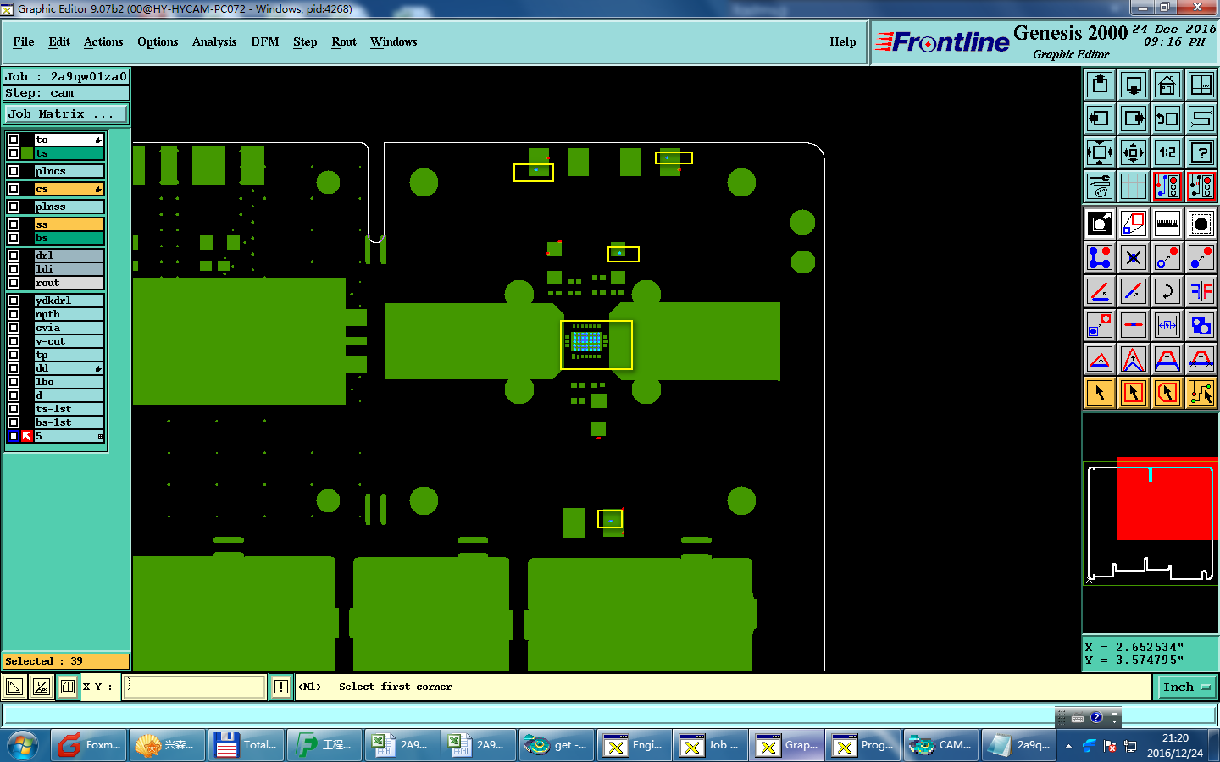
Task: Click the blue connected-nodes icon
Action: pyautogui.click(x=1100, y=257)
